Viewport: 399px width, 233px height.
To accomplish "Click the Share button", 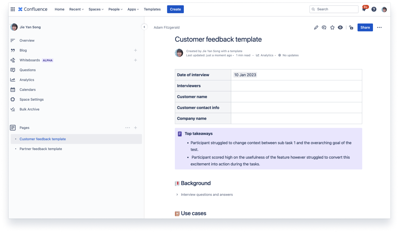I will tap(365, 27).
